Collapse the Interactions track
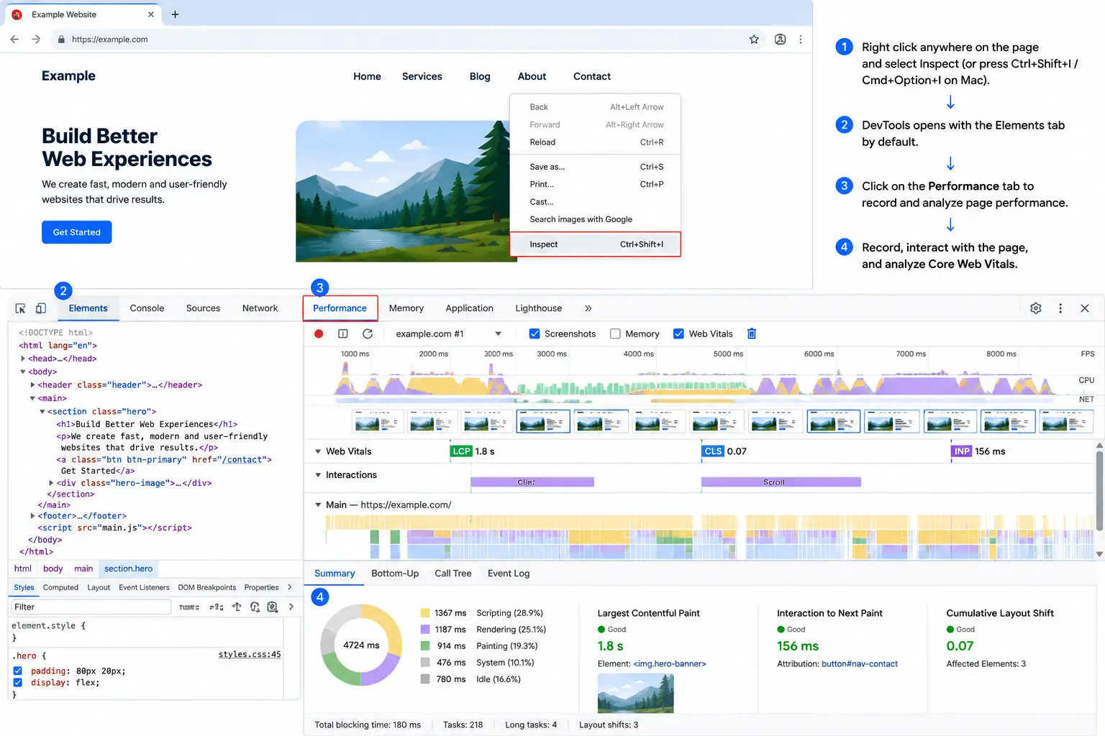This screenshot has height=736, width=1105. [318, 475]
